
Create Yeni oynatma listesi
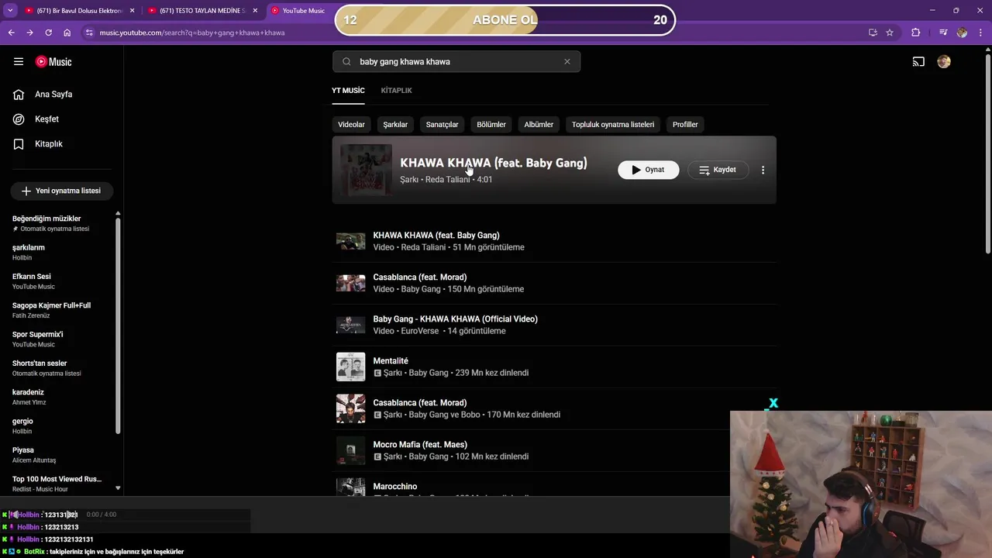coord(61,191)
